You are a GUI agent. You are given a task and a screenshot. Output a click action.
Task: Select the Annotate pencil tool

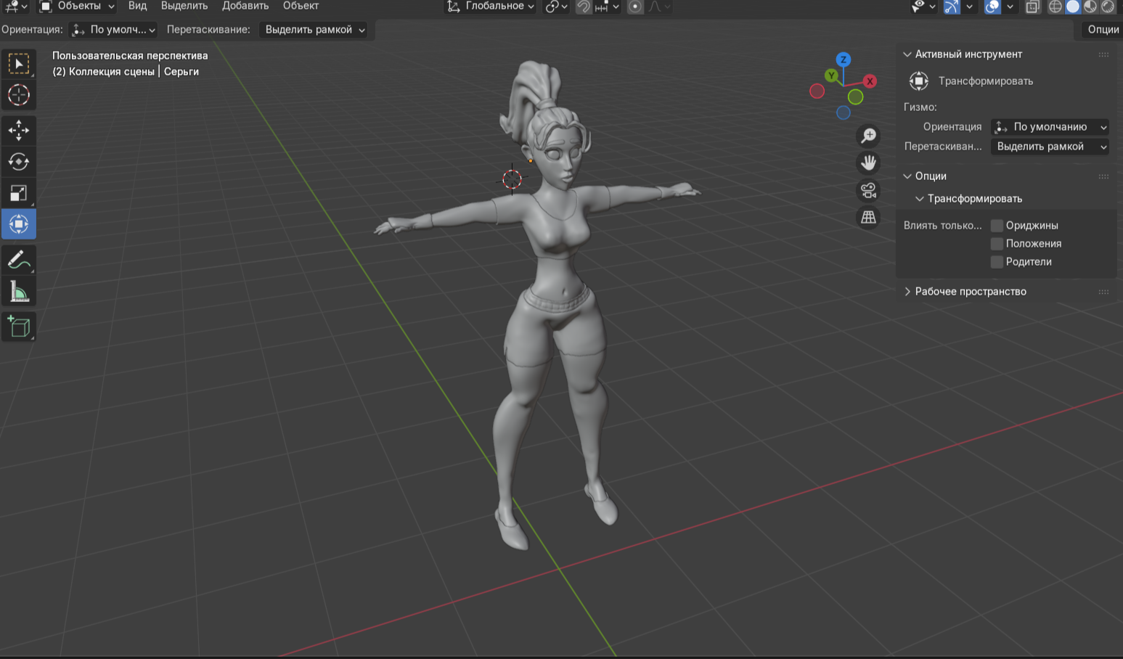point(19,260)
